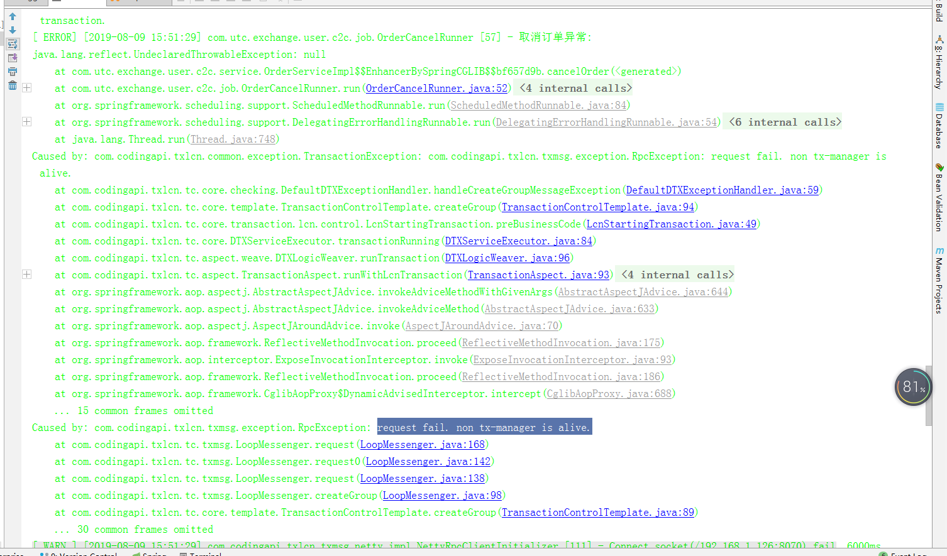The width and height of the screenshot is (947, 556).
Task: Open the Terminal tab
Action: click(x=200, y=553)
